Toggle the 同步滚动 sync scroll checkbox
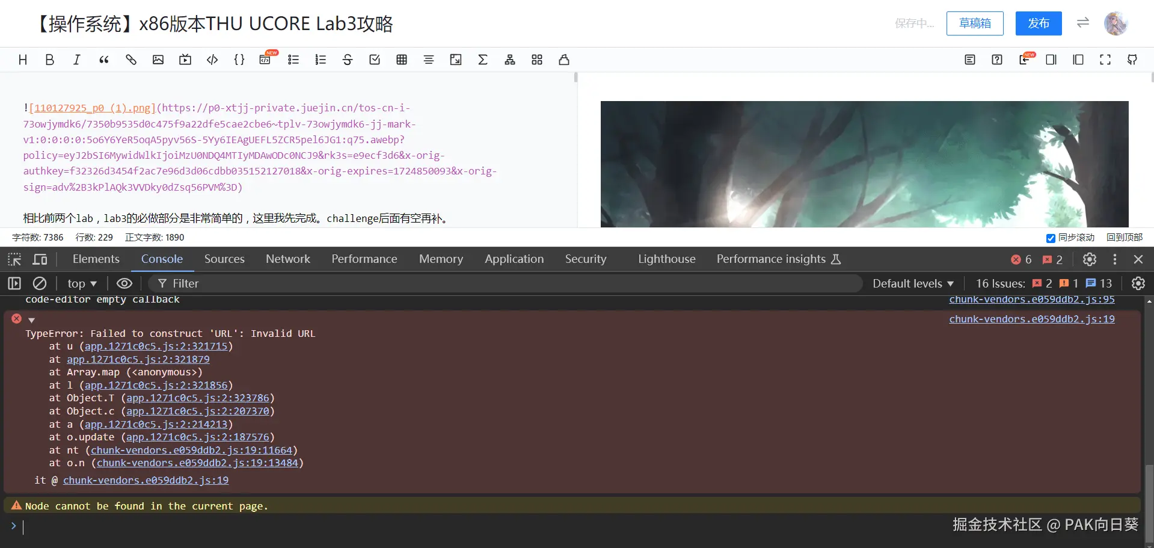Image resolution: width=1154 pixels, height=548 pixels. pyautogui.click(x=1051, y=238)
